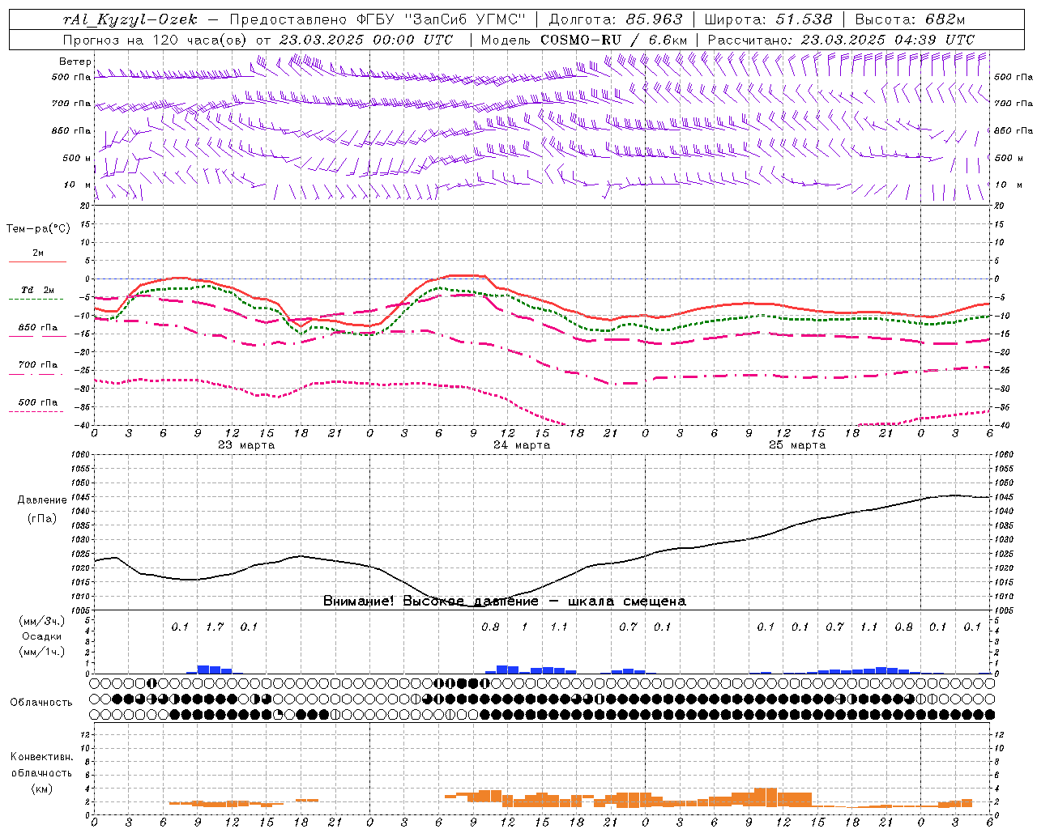Click the (мм/1ч.) precipitation unit label
The image size is (1037, 829).
click(x=42, y=652)
